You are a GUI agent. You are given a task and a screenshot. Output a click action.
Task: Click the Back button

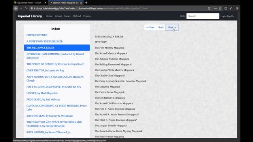pyautogui.click(x=161, y=27)
